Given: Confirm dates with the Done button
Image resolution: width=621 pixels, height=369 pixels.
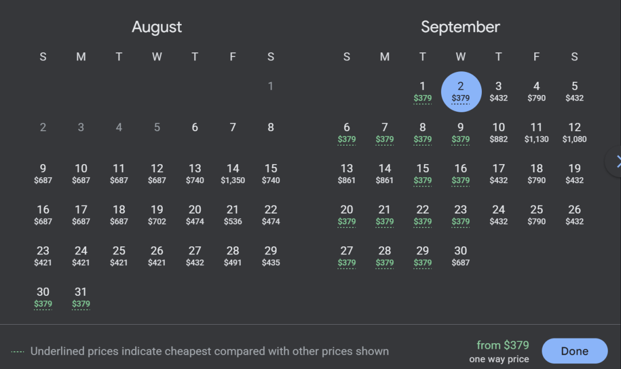Looking at the screenshot, I should 574,351.
